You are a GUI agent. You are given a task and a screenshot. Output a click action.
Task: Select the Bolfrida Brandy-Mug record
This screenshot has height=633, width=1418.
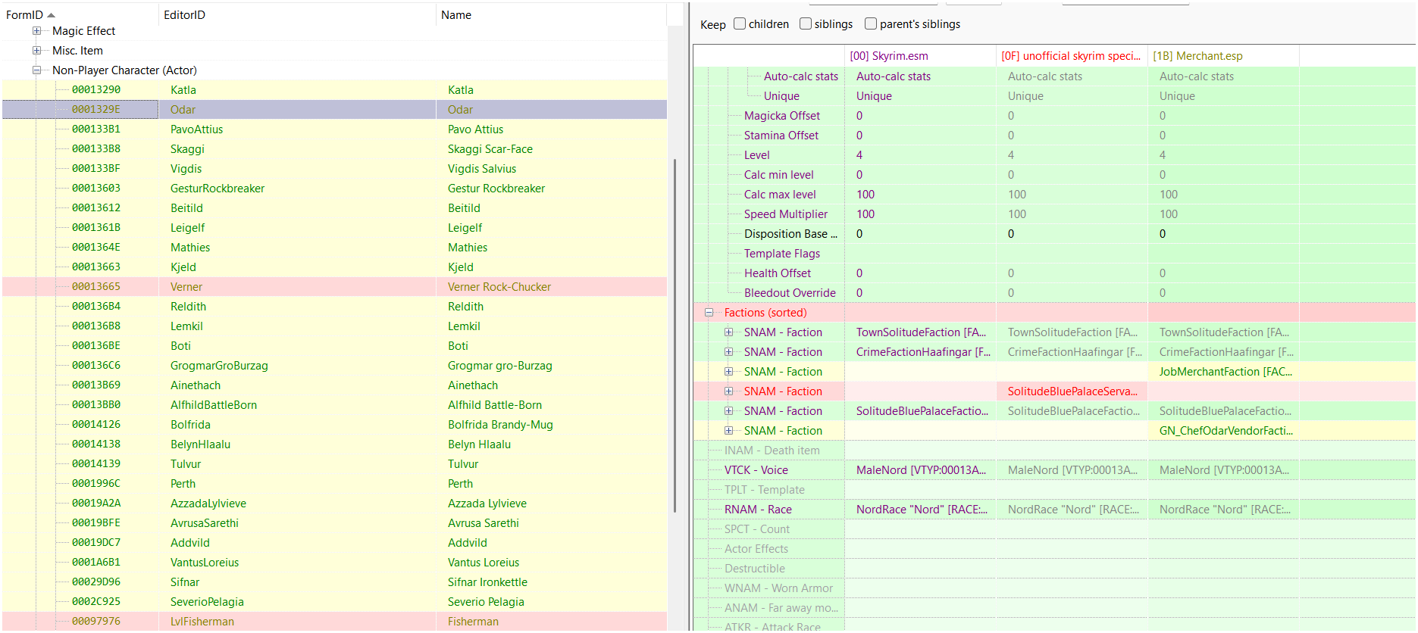(x=334, y=425)
